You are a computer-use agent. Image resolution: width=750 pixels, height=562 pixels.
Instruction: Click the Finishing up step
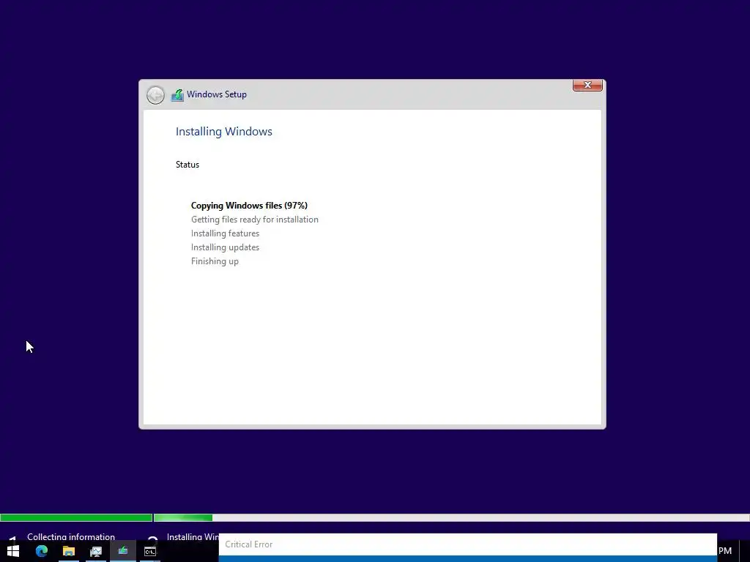click(215, 261)
